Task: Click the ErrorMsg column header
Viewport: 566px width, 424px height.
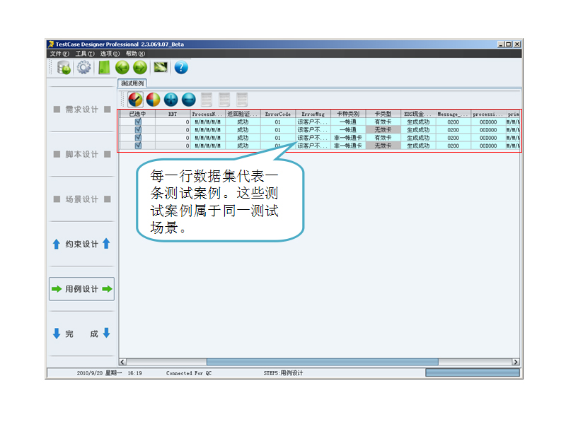Action: [313, 114]
